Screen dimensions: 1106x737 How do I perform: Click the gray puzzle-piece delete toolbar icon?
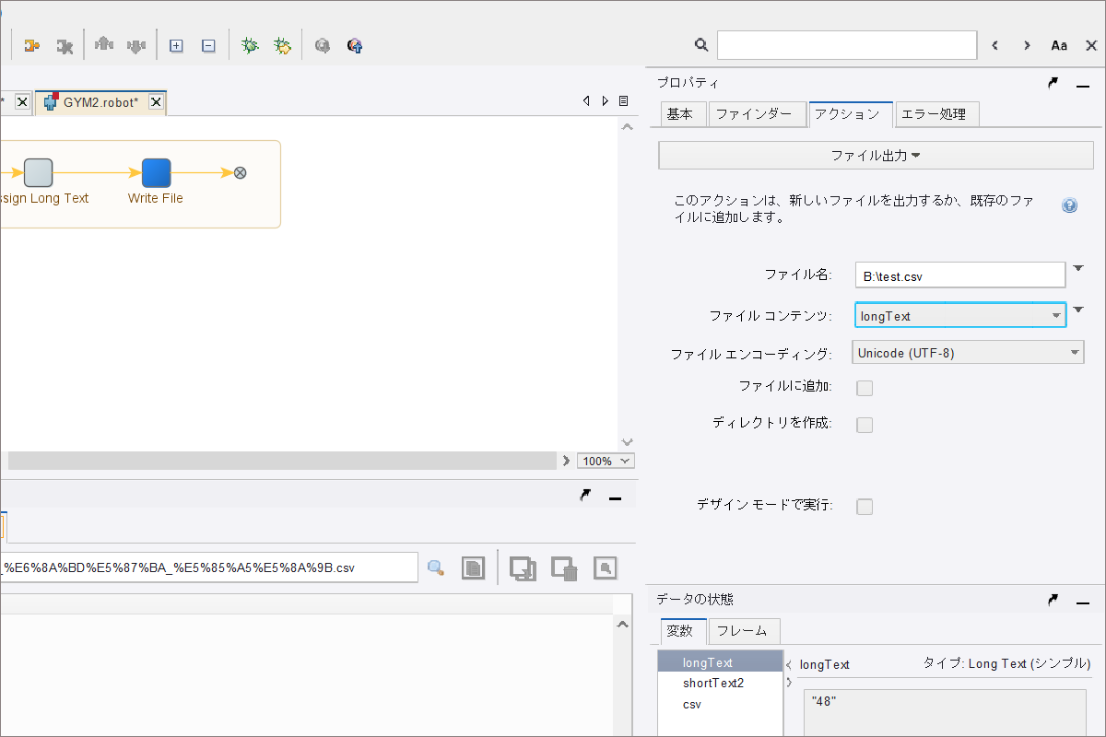click(65, 45)
